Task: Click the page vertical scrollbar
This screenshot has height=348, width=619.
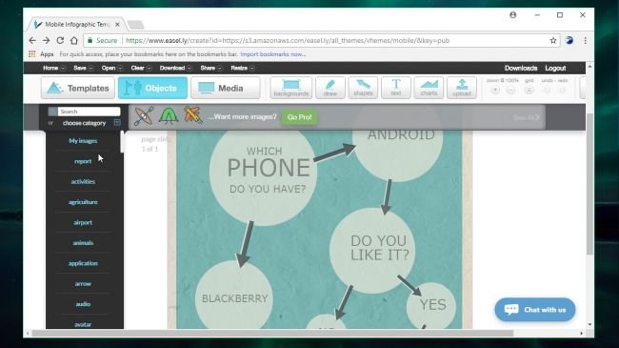Action: (x=589, y=184)
